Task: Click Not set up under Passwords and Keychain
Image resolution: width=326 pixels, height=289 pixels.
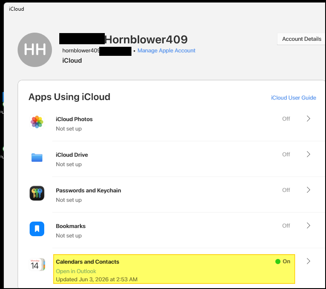Action: [69, 200]
